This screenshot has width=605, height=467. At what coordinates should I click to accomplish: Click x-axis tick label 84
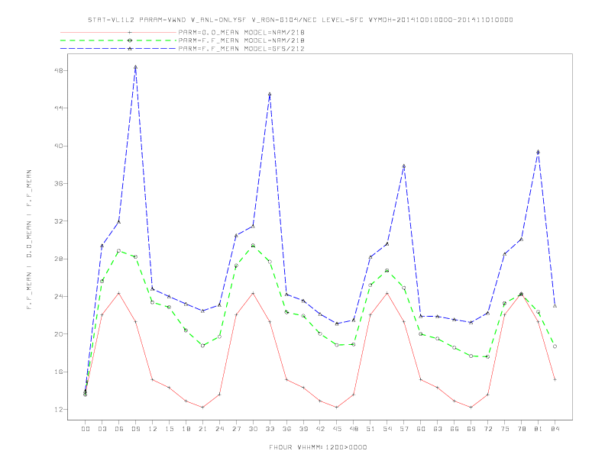555,429
